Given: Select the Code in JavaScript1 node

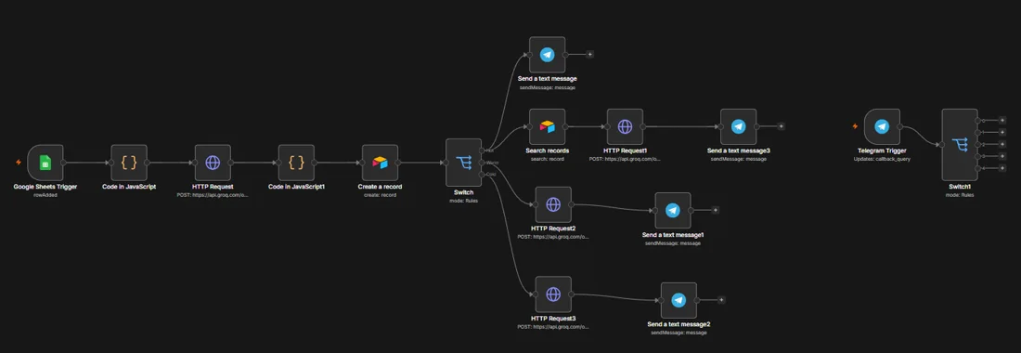Looking at the screenshot, I should tap(296, 163).
